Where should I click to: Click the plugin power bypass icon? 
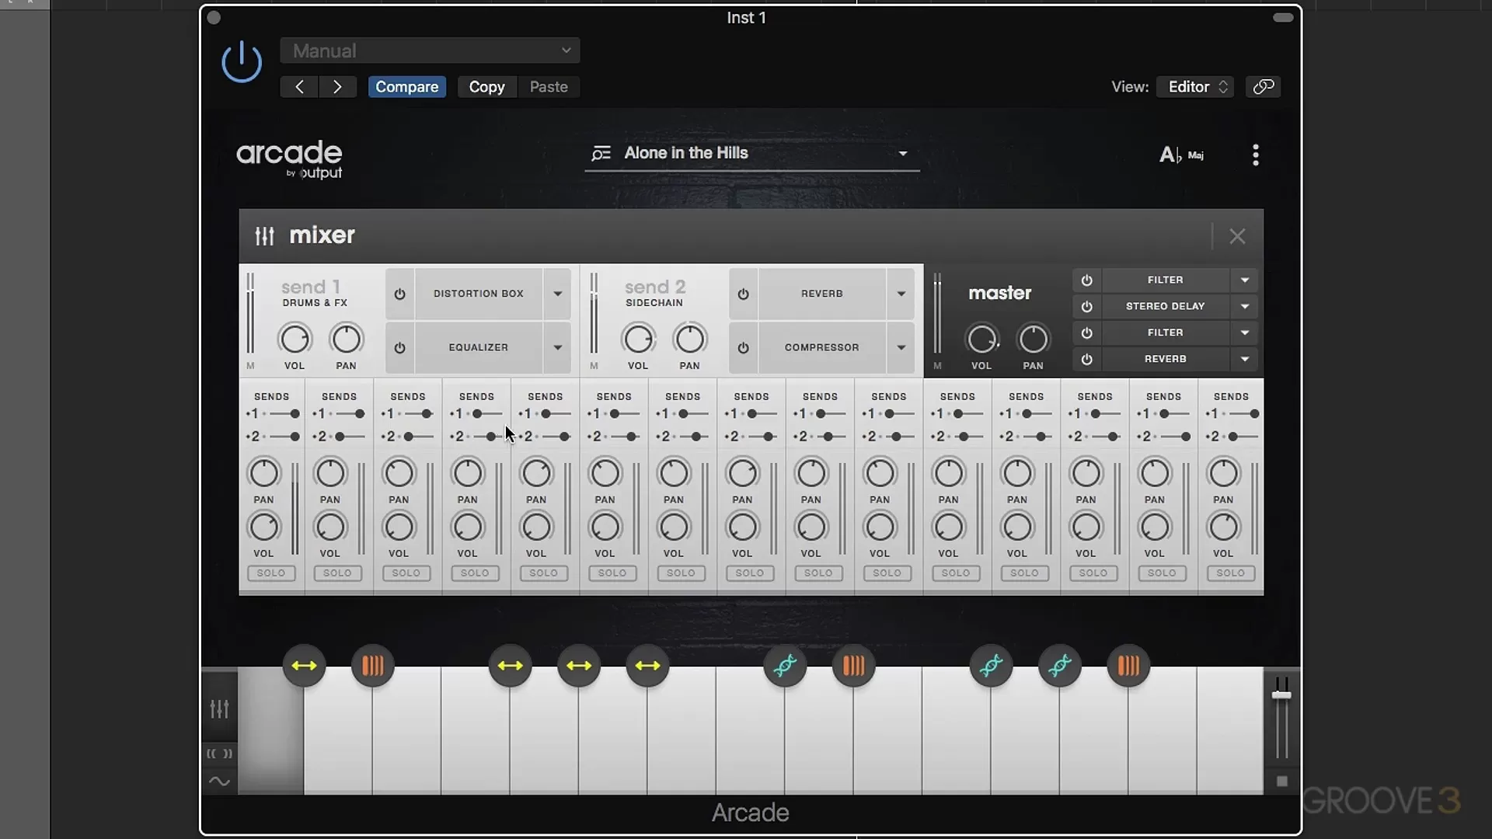tap(242, 61)
